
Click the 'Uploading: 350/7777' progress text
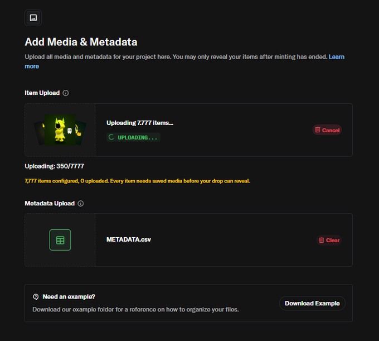55,166
